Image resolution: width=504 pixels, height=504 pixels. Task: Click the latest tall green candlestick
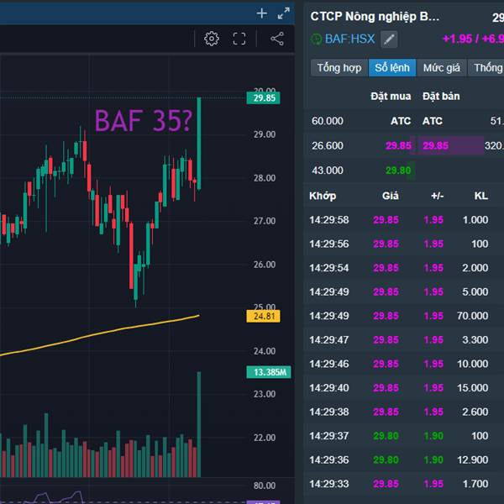(x=199, y=144)
